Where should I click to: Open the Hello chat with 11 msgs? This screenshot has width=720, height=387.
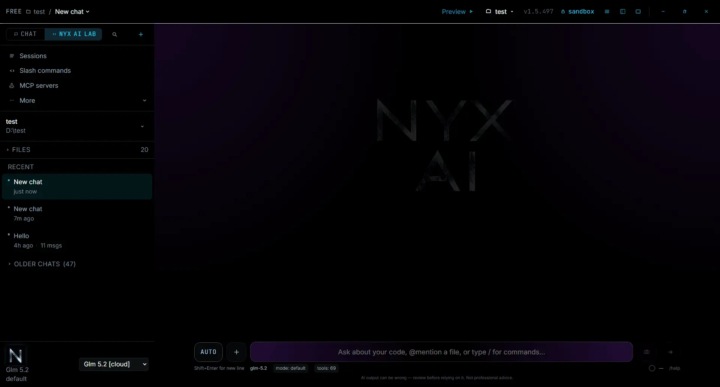pyautogui.click(x=77, y=240)
